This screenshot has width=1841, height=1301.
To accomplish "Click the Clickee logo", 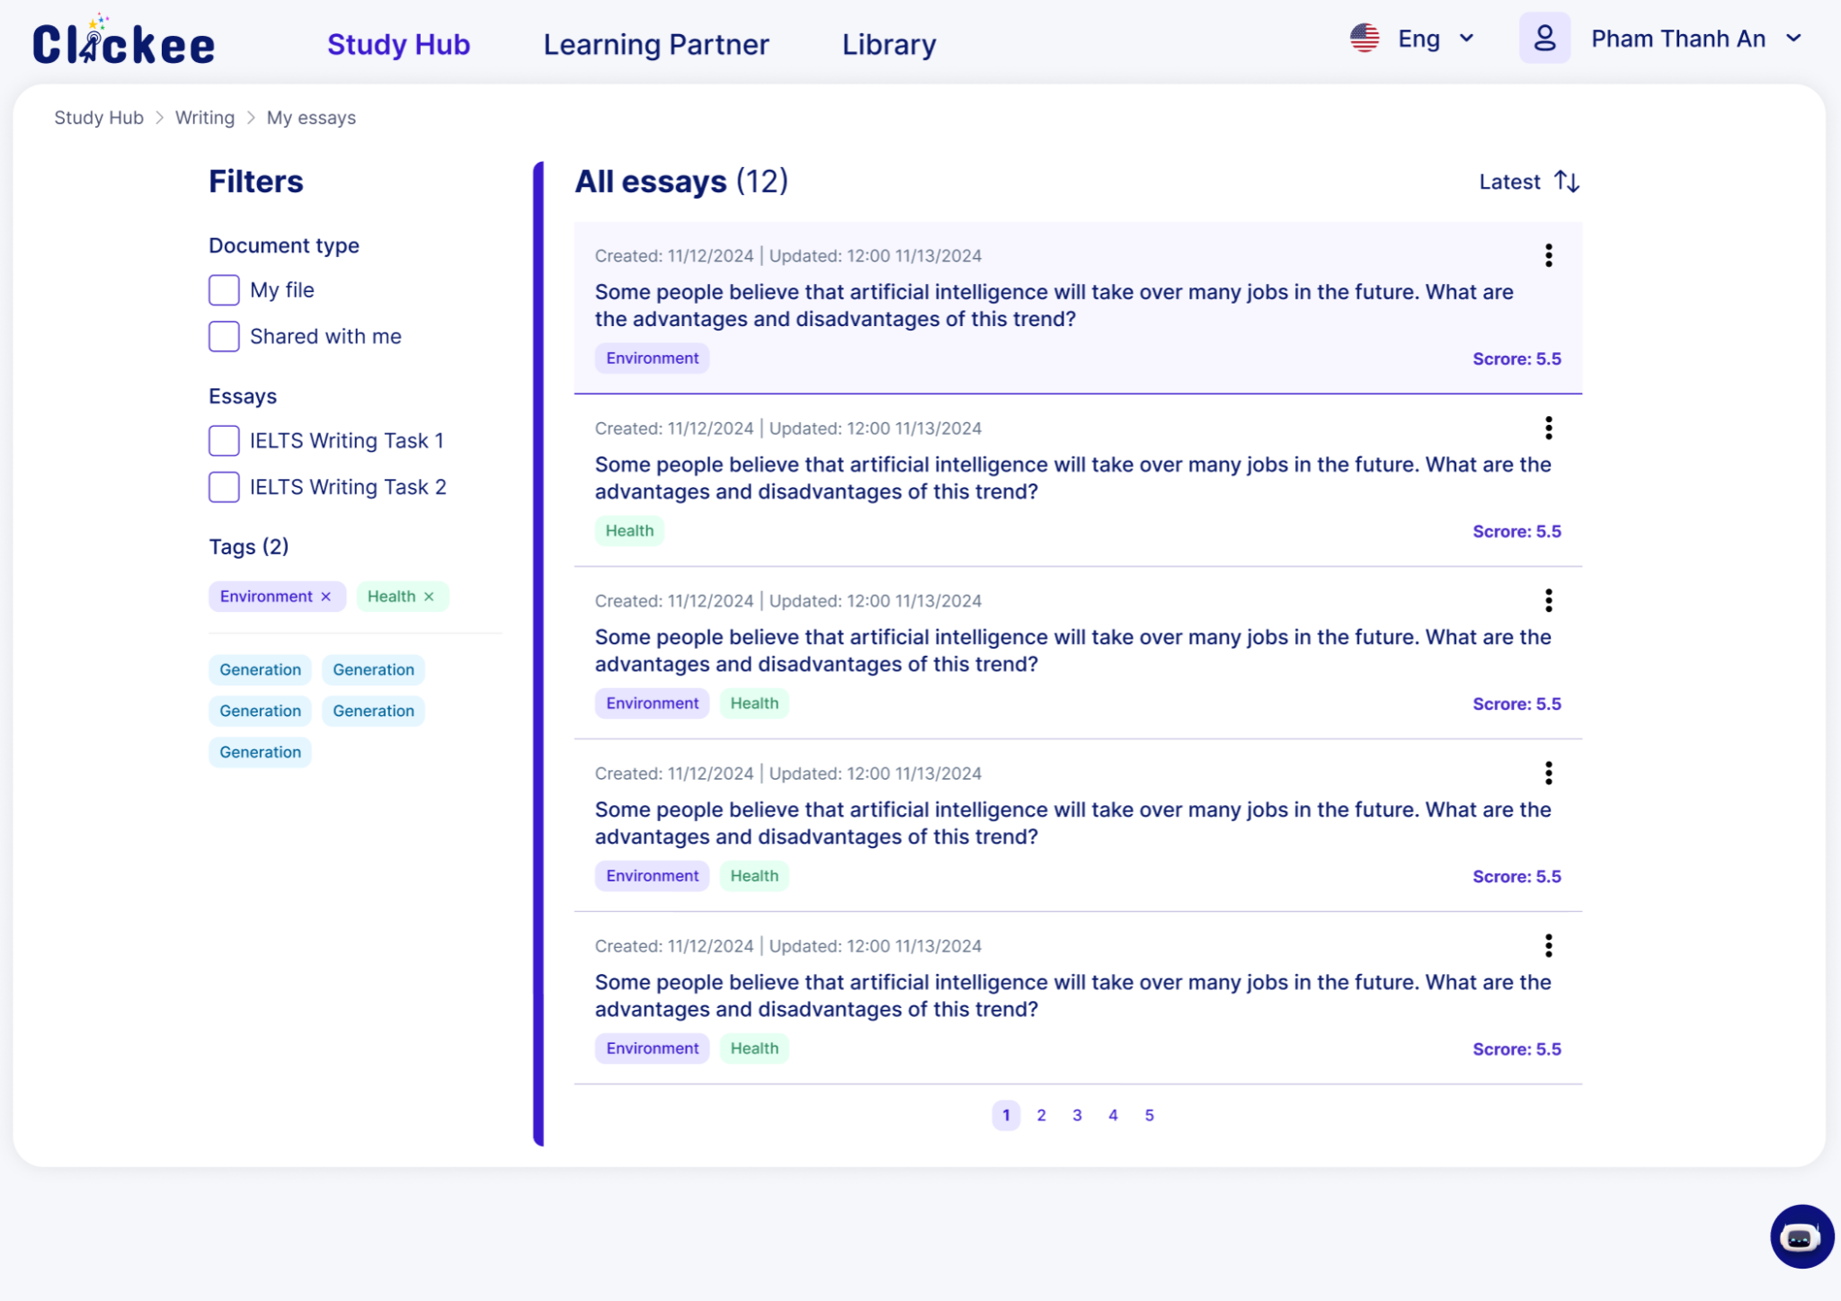I will [x=124, y=41].
